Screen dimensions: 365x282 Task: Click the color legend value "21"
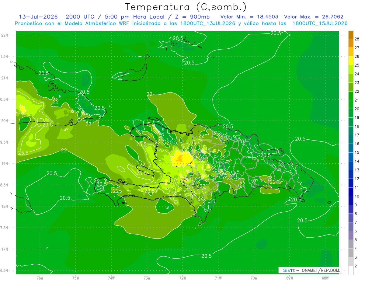click(357, 100)
